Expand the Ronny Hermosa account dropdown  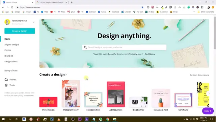[x=34, y=22]
